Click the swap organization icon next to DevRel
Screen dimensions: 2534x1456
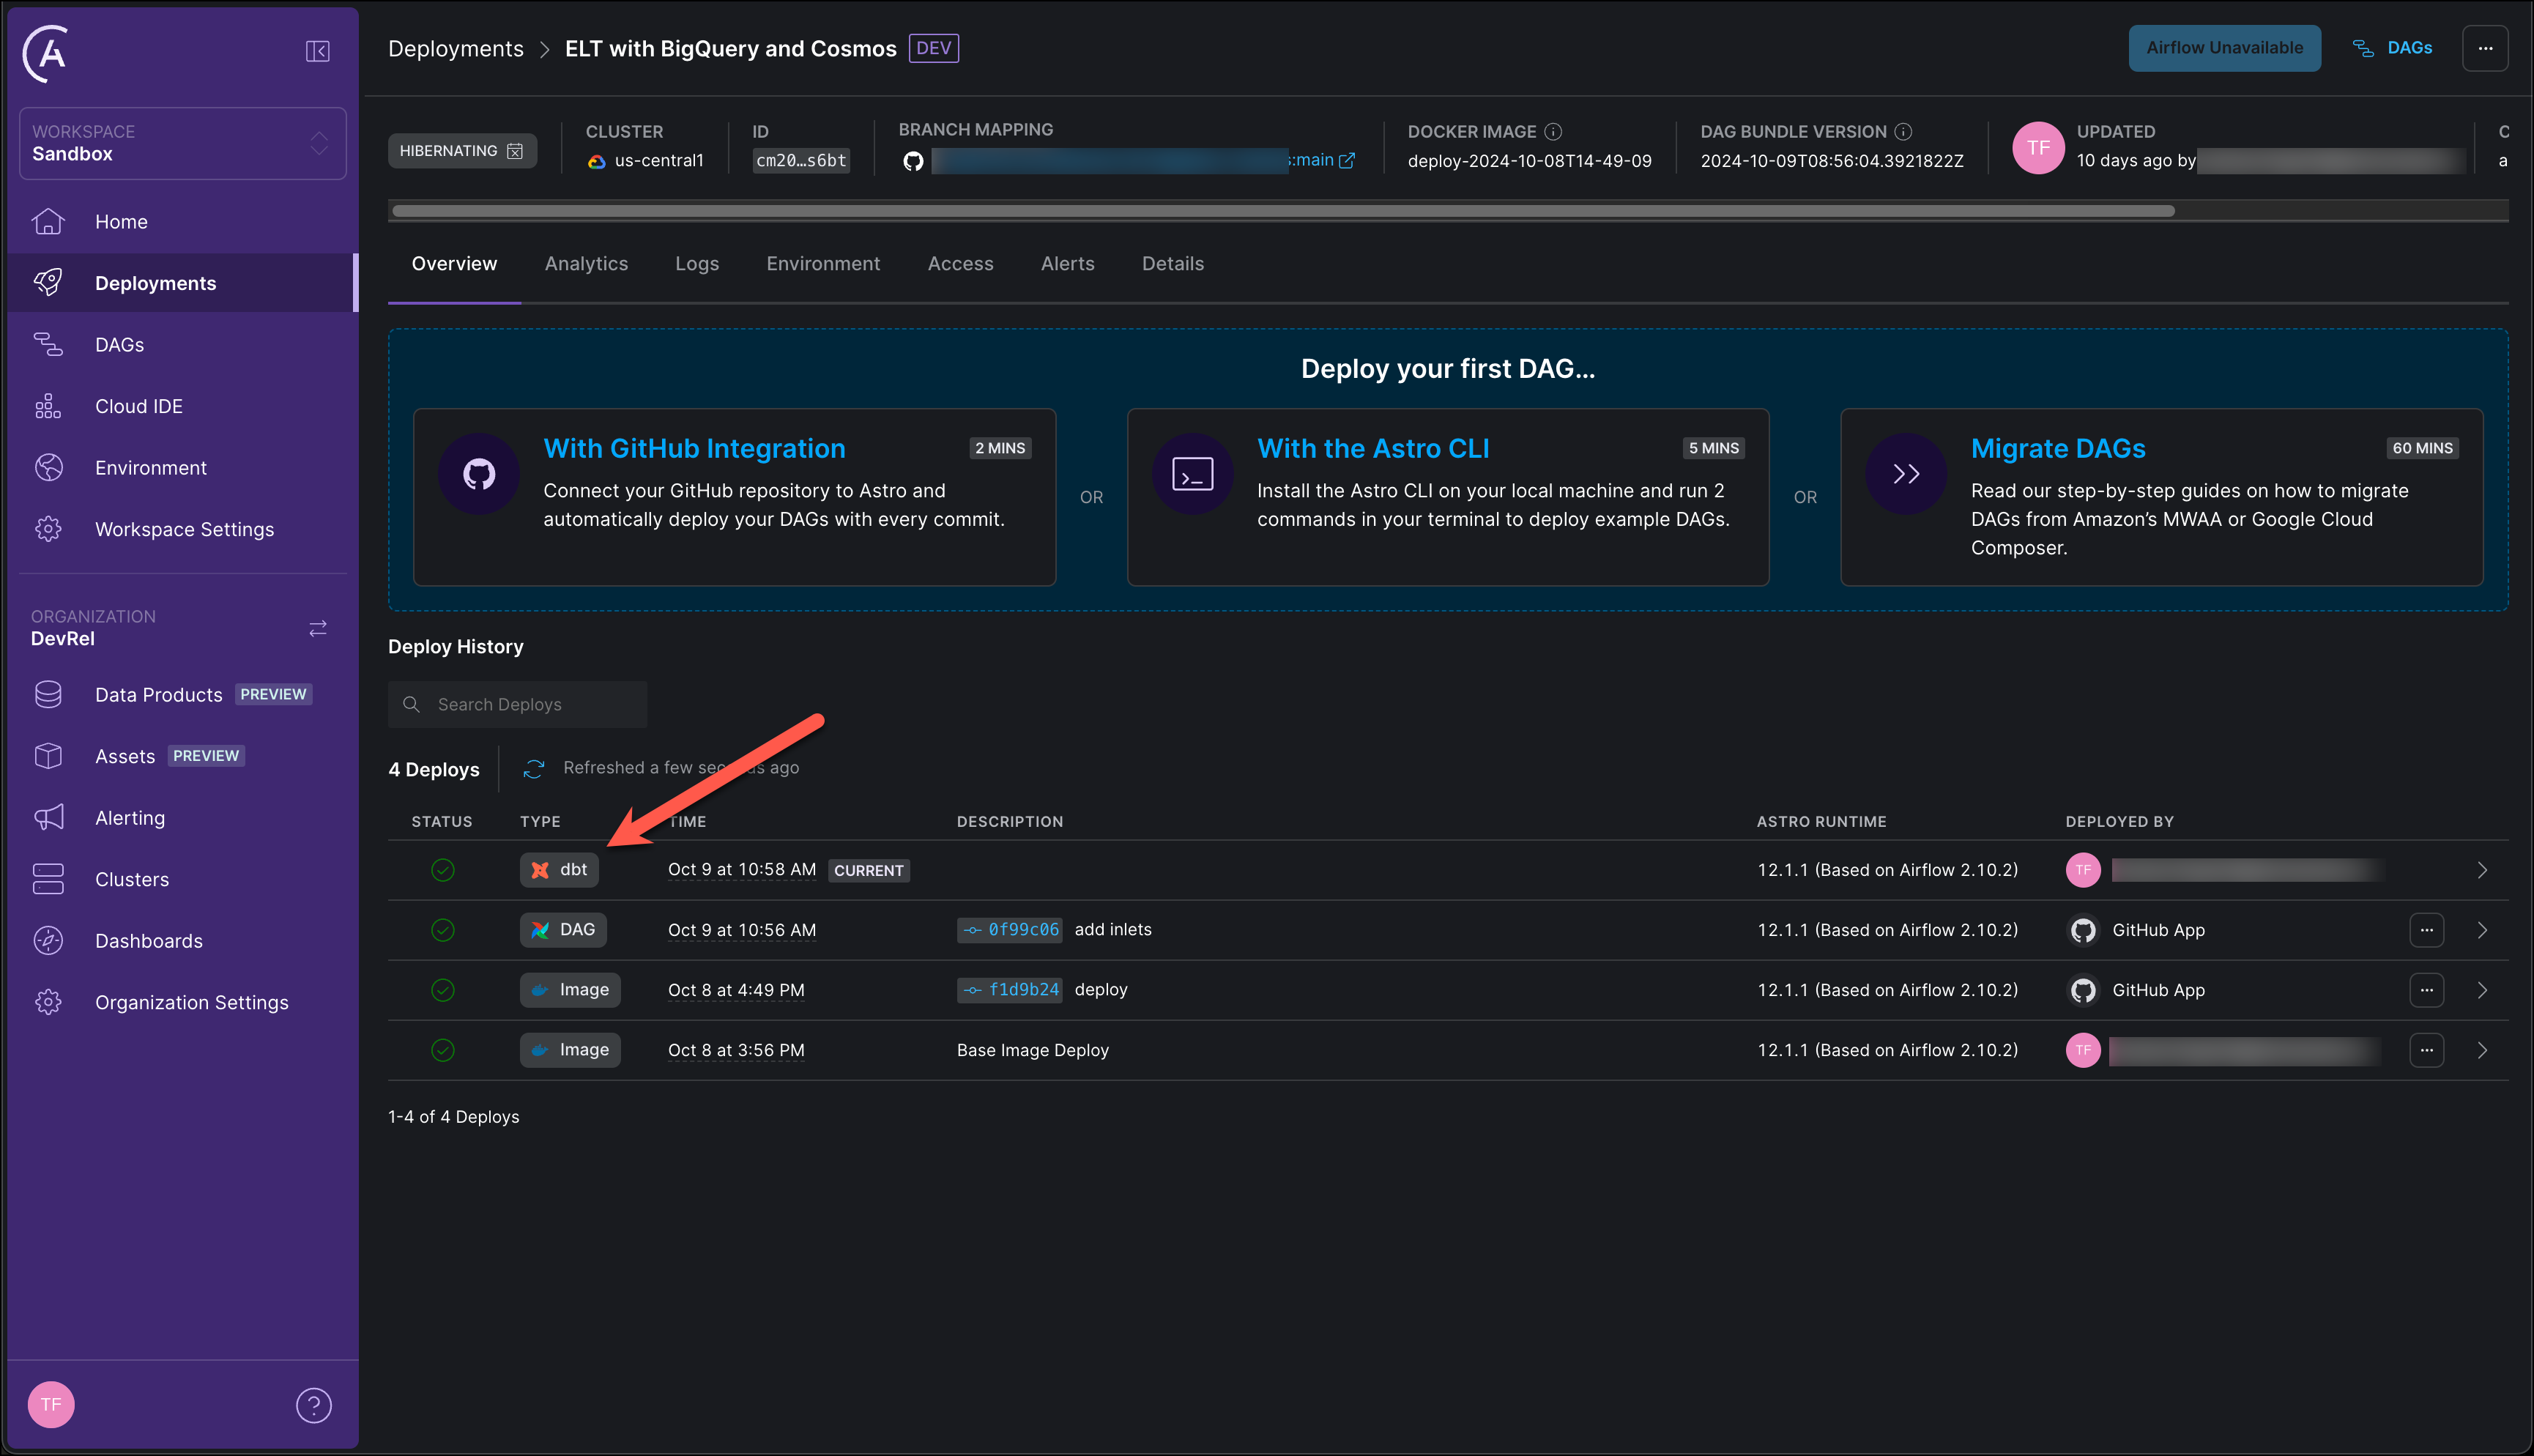(x=317, y=628)
